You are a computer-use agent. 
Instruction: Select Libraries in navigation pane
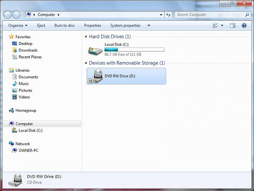click(22, 70)
